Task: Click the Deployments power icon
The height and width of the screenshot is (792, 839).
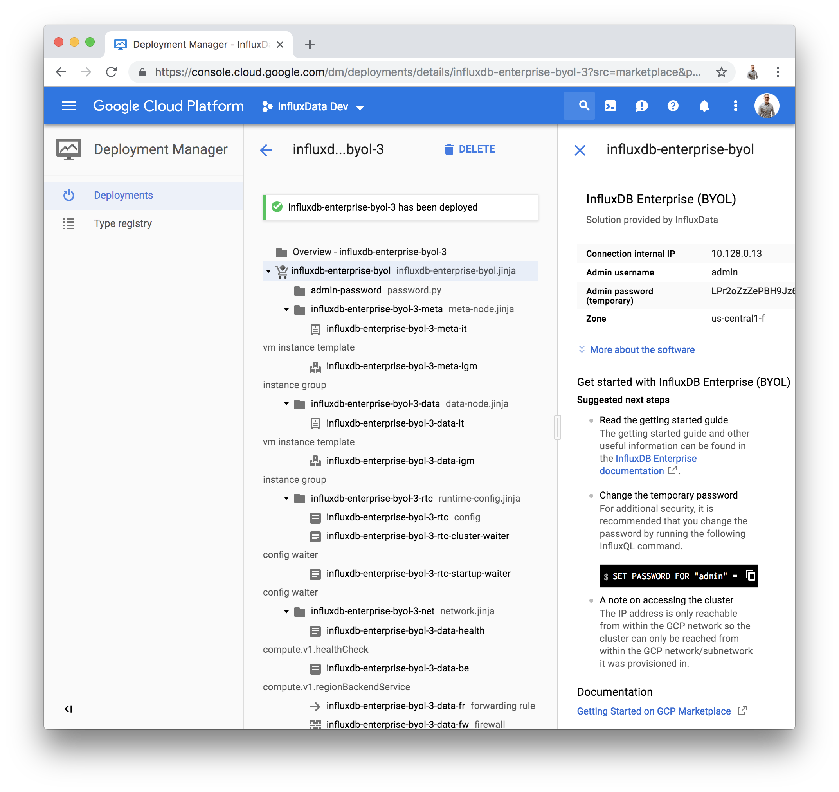Action: pyautogui.click(x=69, y=196)
